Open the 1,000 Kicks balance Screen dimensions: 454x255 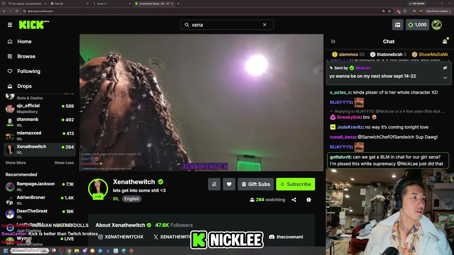point(418,25)
